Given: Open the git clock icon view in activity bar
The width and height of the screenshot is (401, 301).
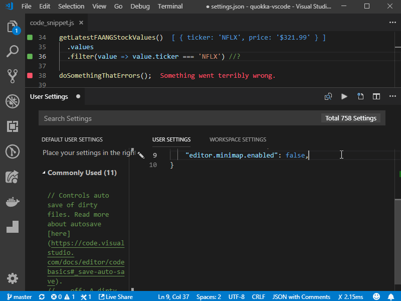Looking at the screenshot, I should click(x=13, y=152).
